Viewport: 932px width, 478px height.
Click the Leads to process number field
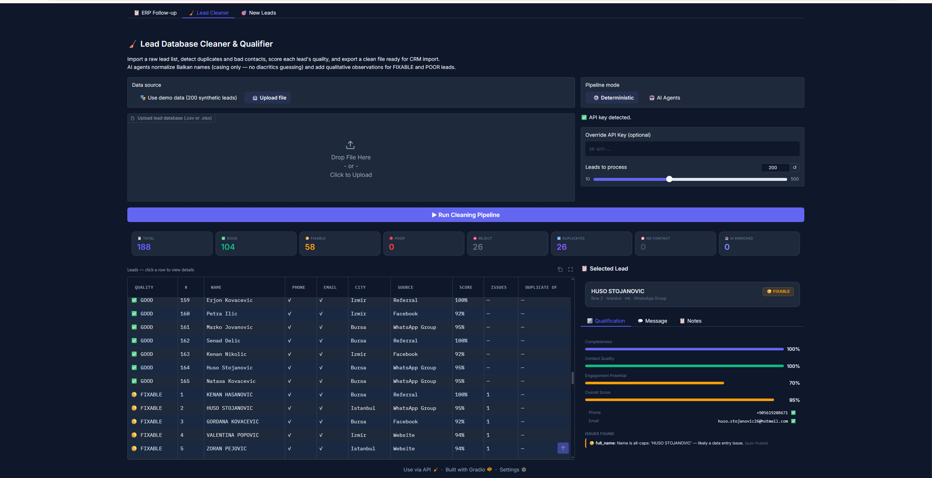pos(775,167)
